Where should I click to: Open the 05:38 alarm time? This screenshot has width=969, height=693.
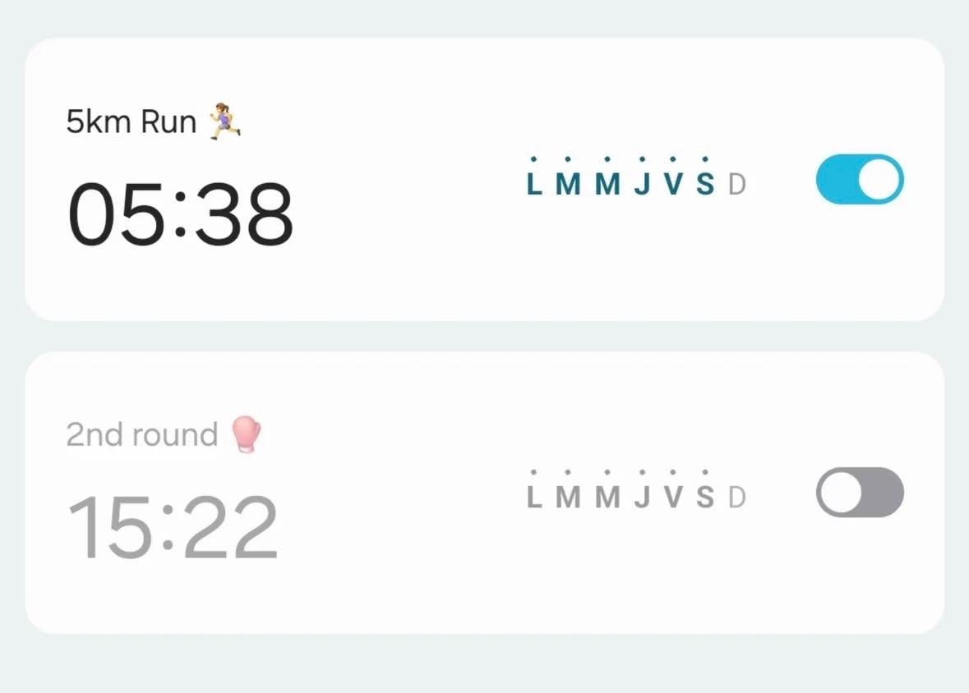click(x=180, y=213)
